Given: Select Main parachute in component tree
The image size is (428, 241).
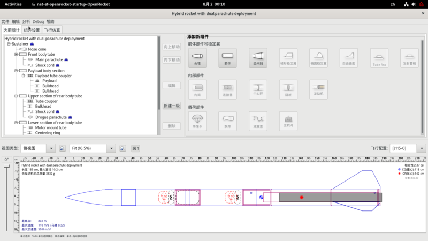Looking at the screenshot, I should click(x=49, y=59).
